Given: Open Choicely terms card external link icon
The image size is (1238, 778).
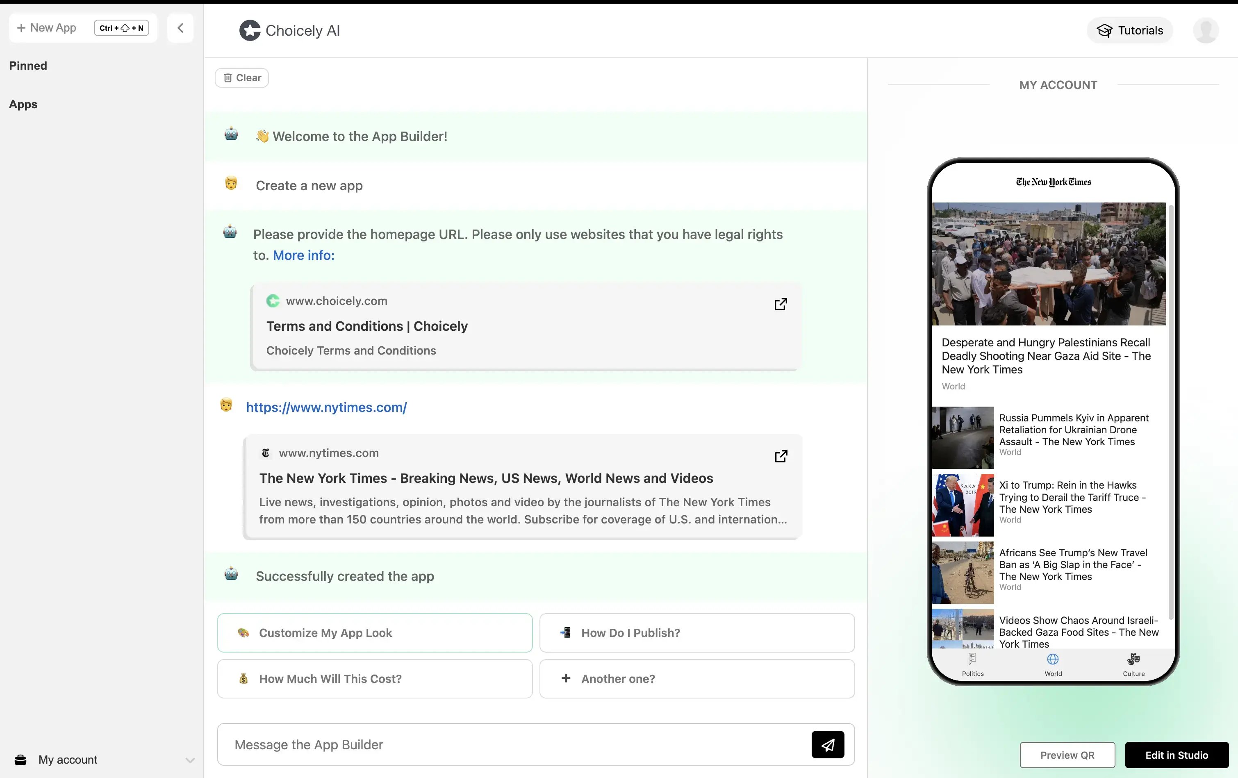Looking at the screenshot, I should tap(781, 304).
